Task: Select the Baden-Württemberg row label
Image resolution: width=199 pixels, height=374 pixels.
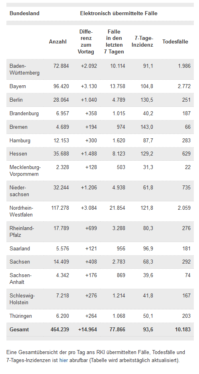Action: pos(24,69)
